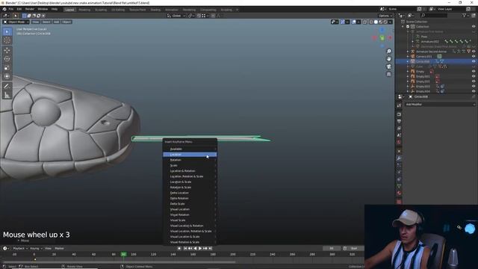Open the Options dropdown in viewport header
Viewport: 478px width, 269px height.
tap(385, 16)
